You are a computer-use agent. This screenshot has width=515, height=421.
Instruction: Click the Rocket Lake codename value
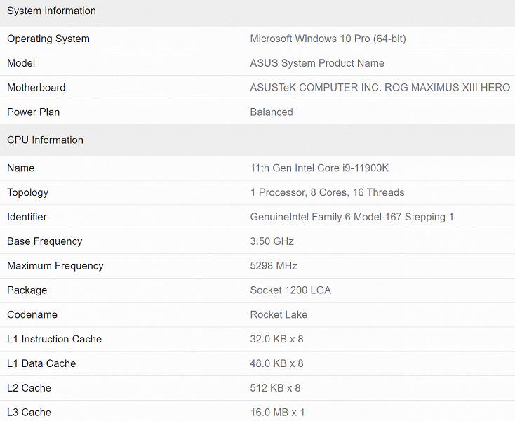pos(279,315)
